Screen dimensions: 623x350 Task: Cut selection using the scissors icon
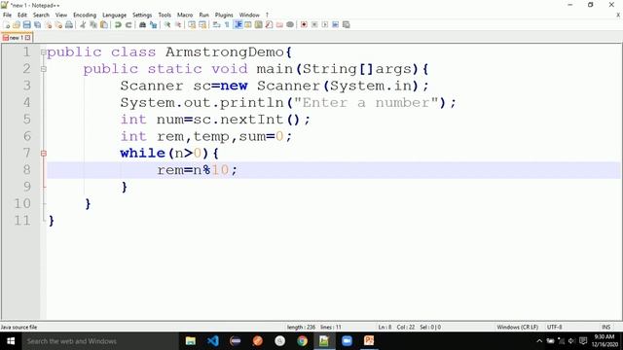point(83,24)
